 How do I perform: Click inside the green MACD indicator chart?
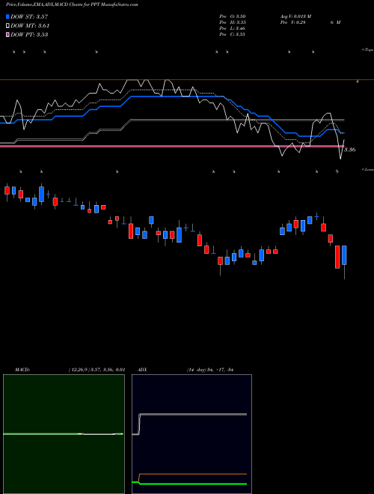64,434
